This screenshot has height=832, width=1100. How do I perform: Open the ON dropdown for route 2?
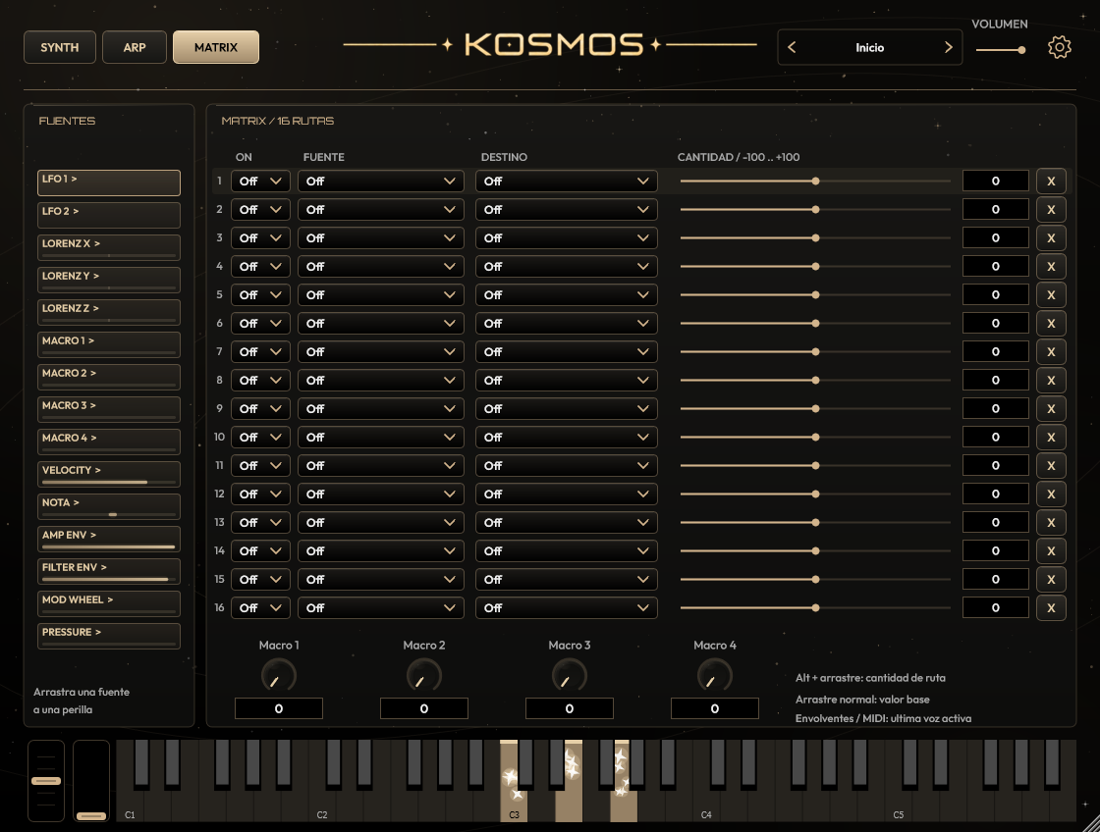260,210
